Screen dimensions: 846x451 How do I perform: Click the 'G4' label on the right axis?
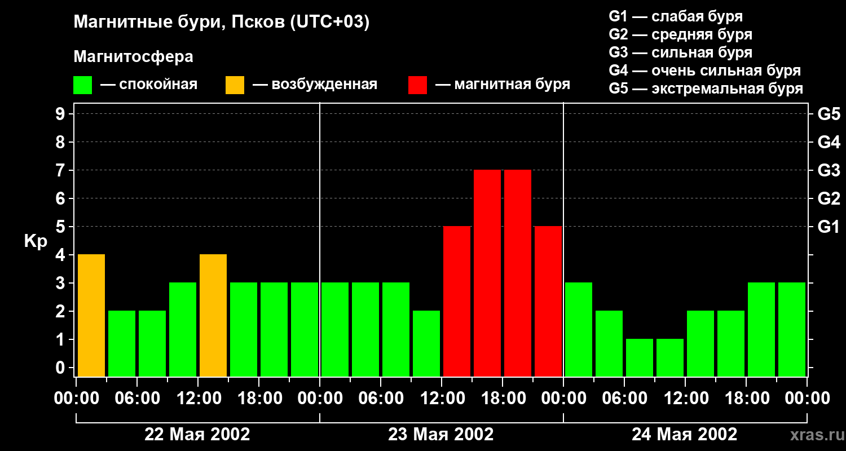(829, 142)
